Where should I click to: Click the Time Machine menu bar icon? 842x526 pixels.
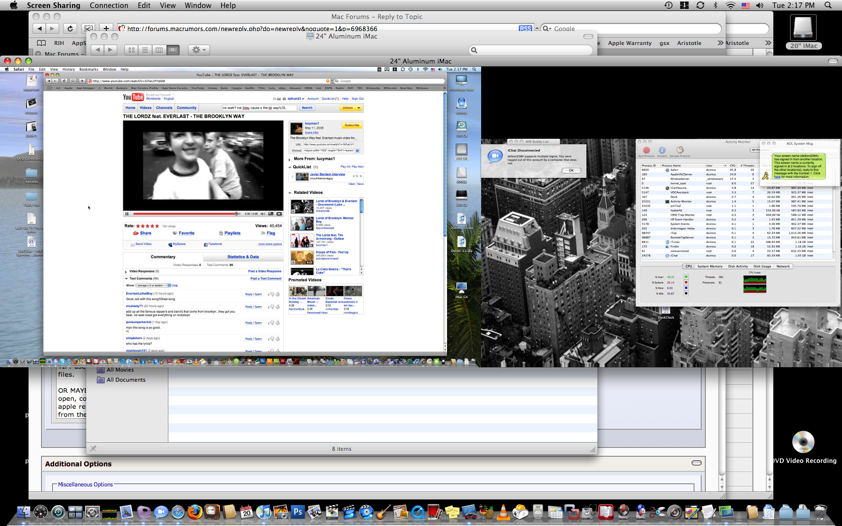click(x=669, y=5)
